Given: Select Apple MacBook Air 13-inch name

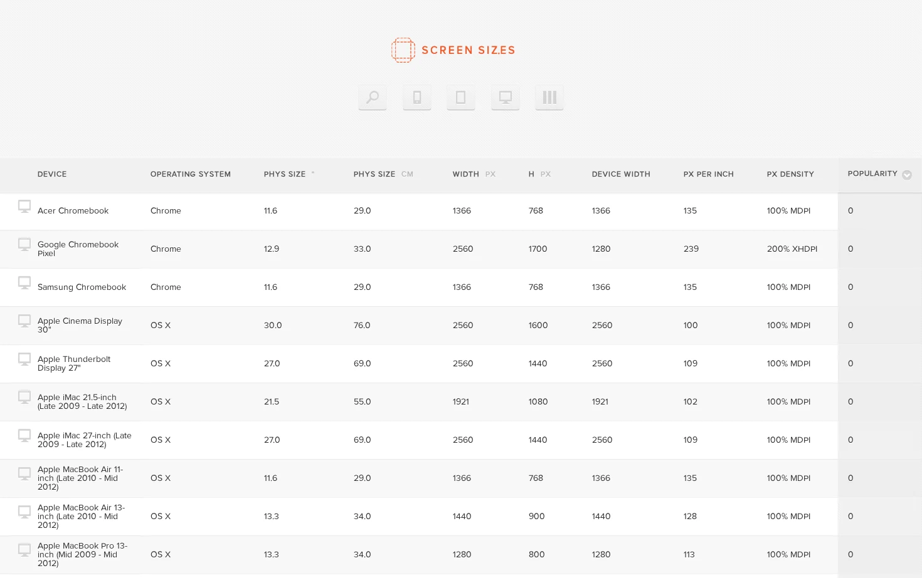Looking at the screenshot, I should point(81,516).
